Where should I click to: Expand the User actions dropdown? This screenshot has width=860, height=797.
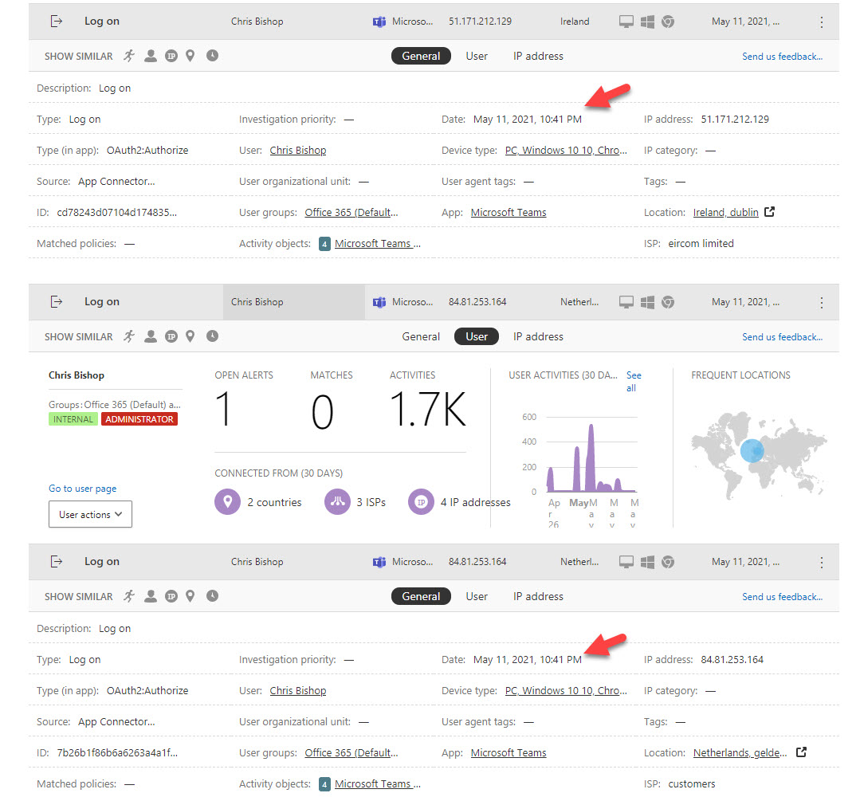click(90, 515)
